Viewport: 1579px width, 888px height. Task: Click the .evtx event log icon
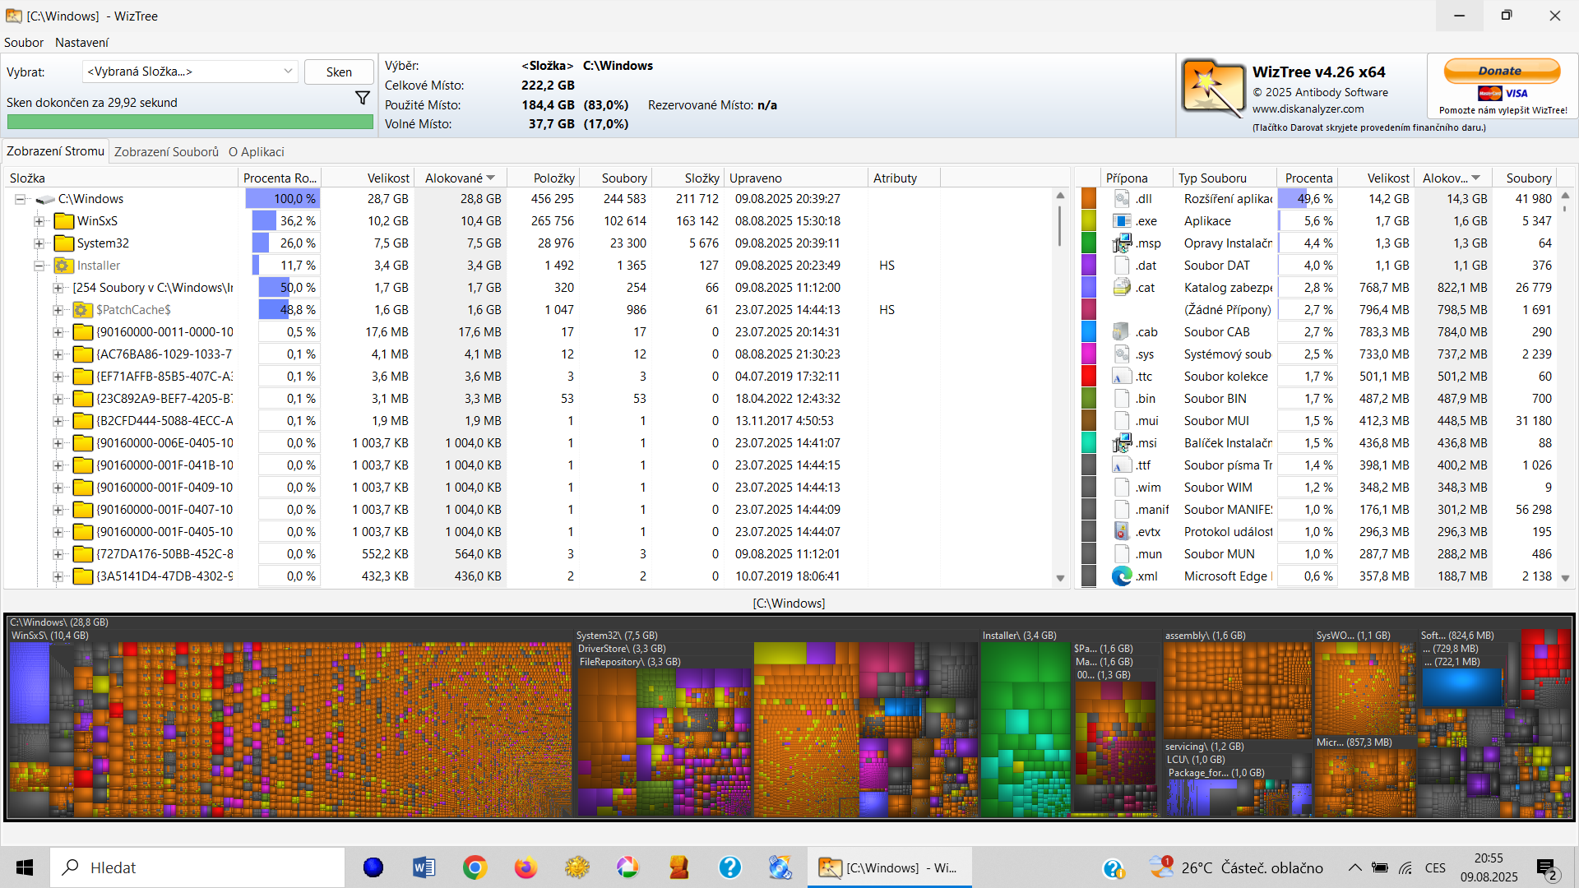(x=1122, y=532)
